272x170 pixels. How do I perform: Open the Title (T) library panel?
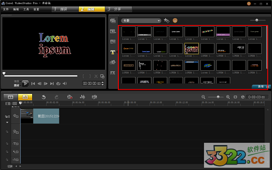pos(113,52)
